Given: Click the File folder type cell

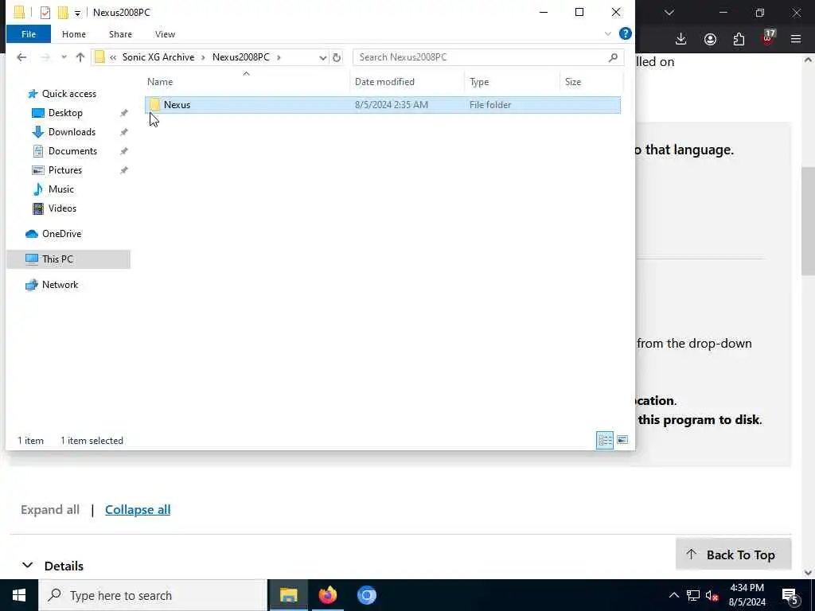Looking at the screenshot, I should pos(490,105).
